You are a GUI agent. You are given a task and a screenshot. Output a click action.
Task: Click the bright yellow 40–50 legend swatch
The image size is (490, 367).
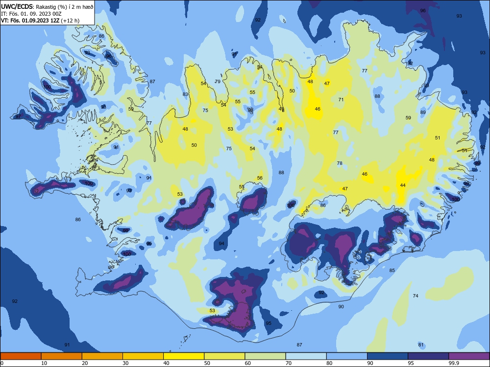tap(184, 356)
